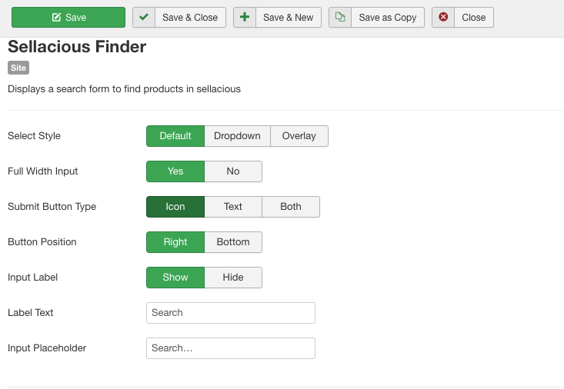Click the gray Site badge
564x389 pixels.
coord(18,68)
